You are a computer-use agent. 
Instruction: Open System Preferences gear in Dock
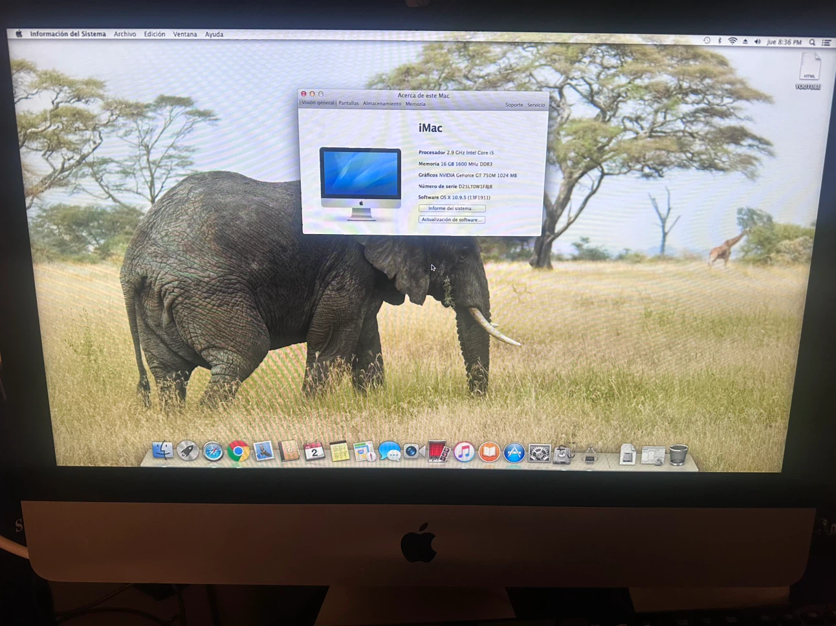click(539, 453)
